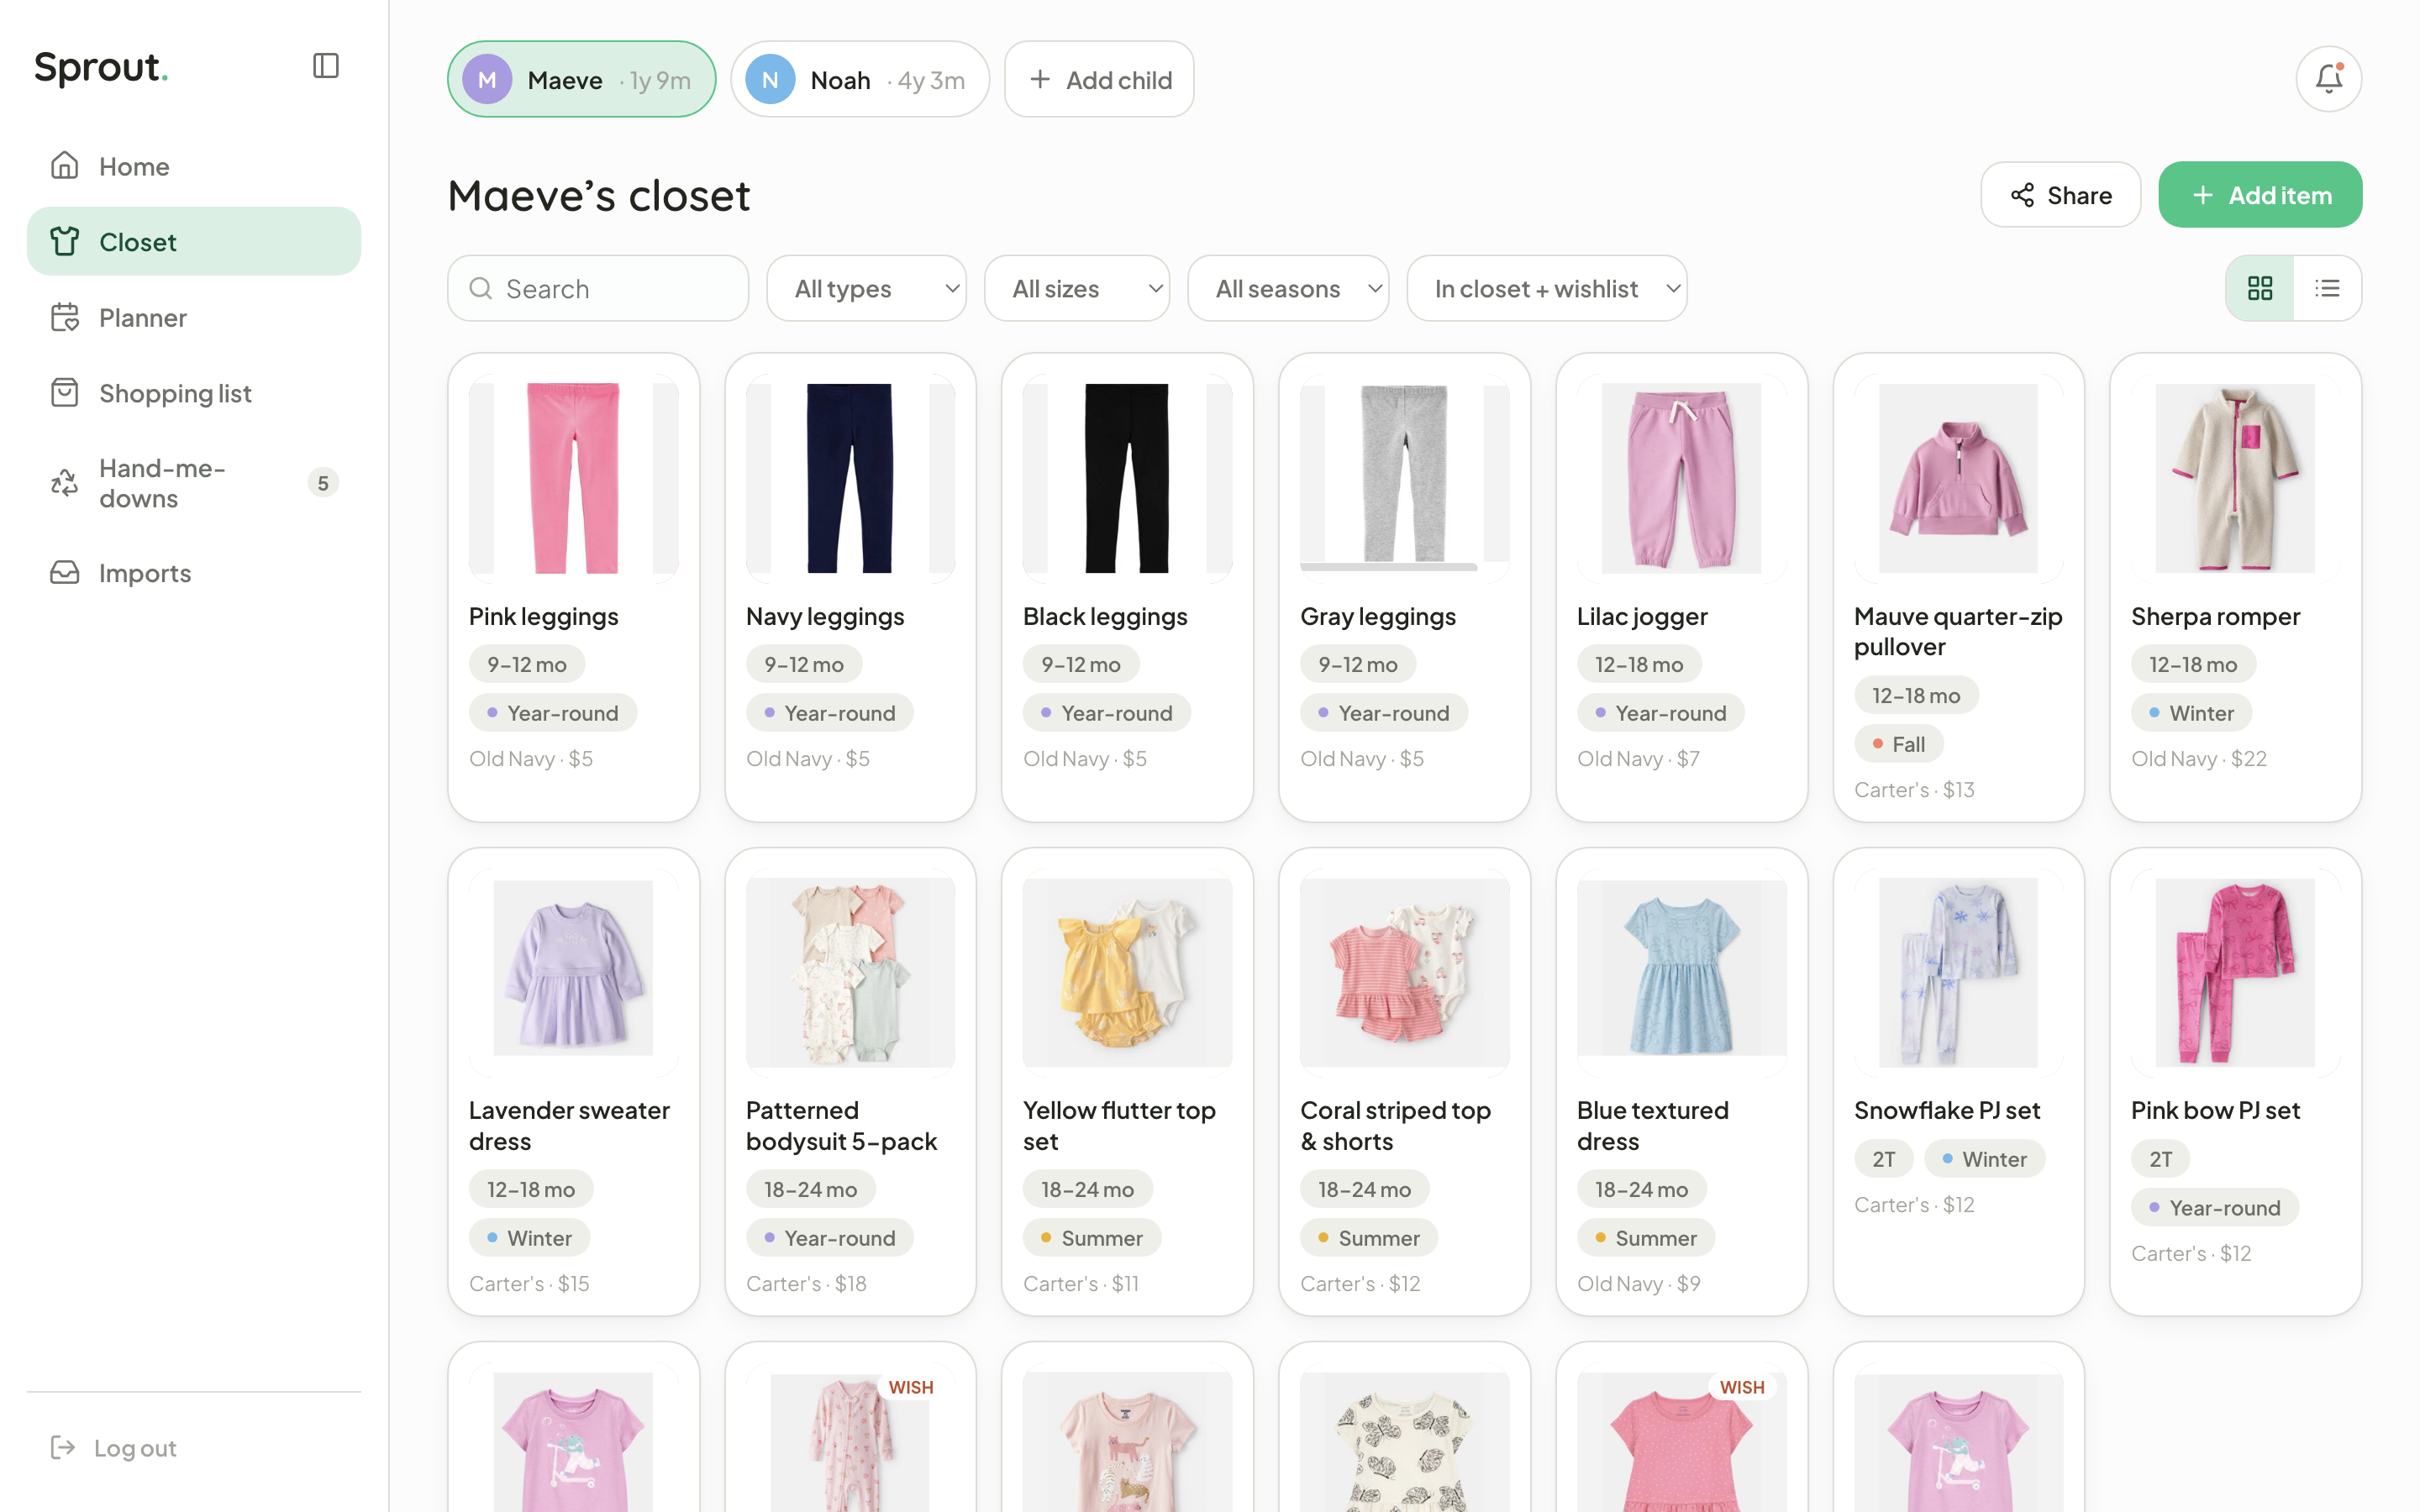Click the 12–18 mo tag on Lilac jogger
The image size is (2420, 1512).
(1638, 664)
